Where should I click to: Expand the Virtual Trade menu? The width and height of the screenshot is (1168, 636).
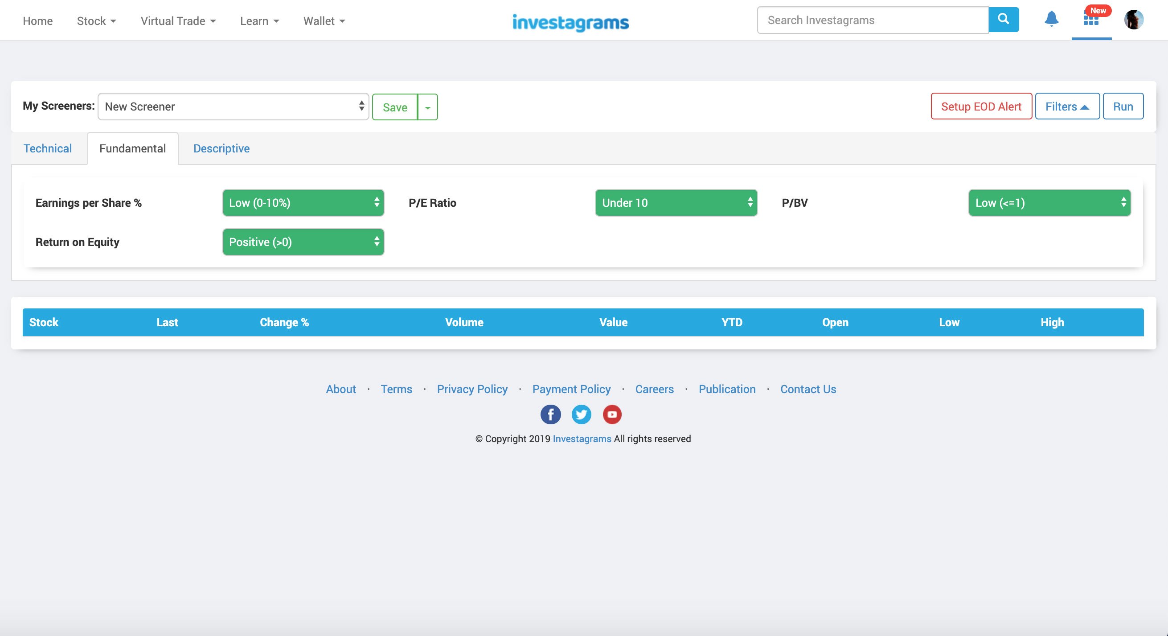tap(178, 21)
